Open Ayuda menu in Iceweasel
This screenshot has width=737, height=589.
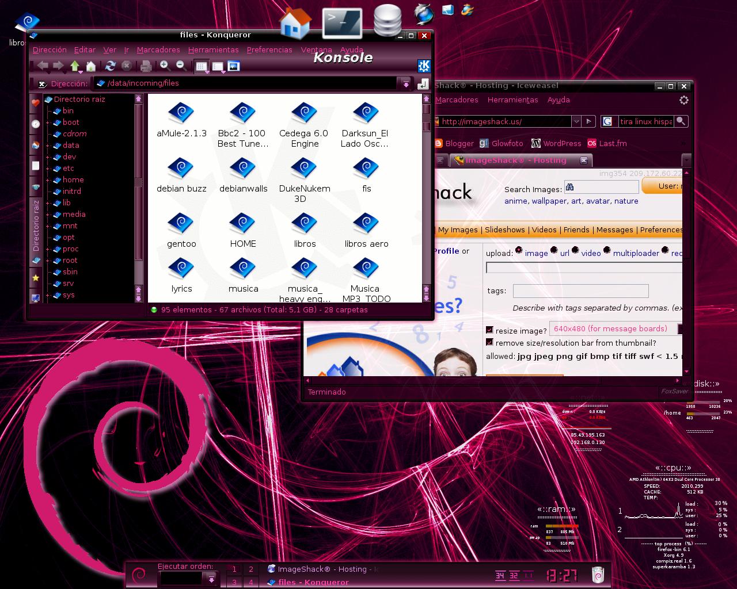[x=559, y=100]
